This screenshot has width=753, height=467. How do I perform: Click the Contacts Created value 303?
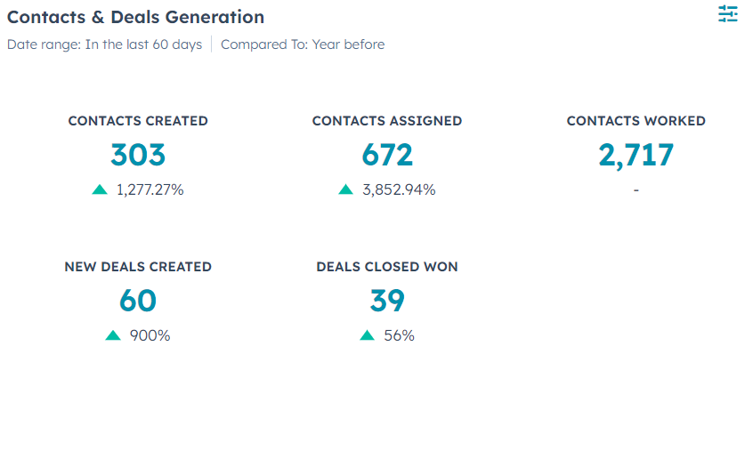pos(138,156)
